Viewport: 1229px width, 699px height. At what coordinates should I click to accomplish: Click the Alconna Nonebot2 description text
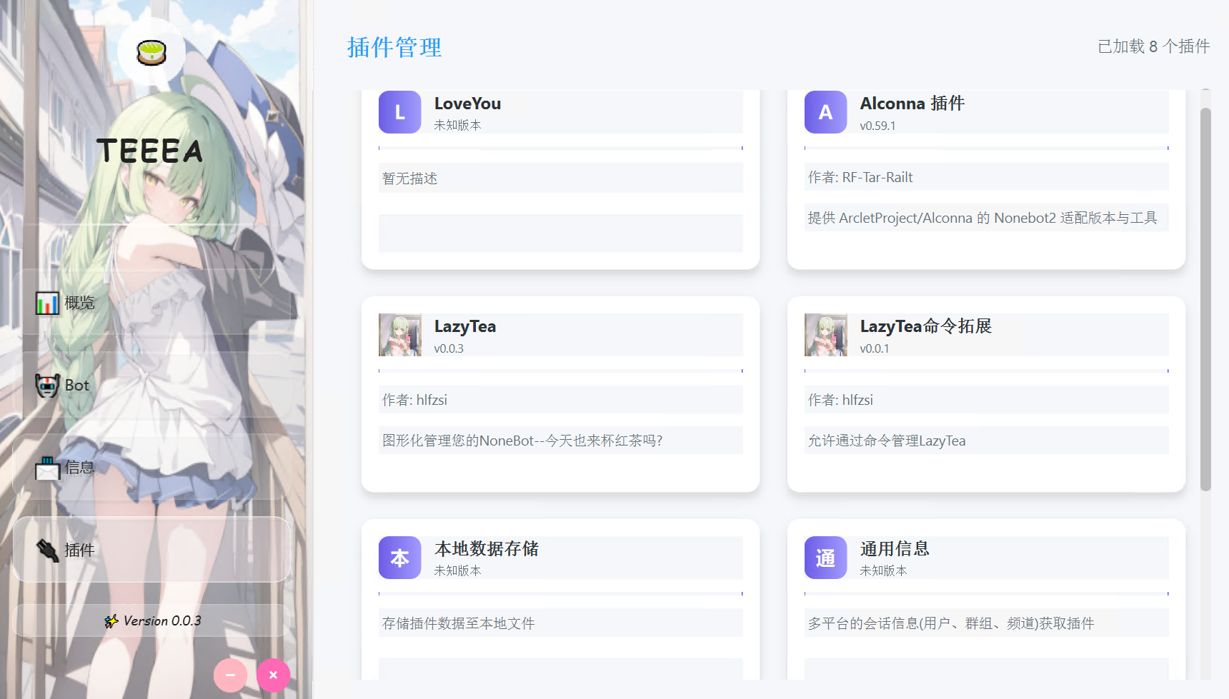(x=982, y=218)
